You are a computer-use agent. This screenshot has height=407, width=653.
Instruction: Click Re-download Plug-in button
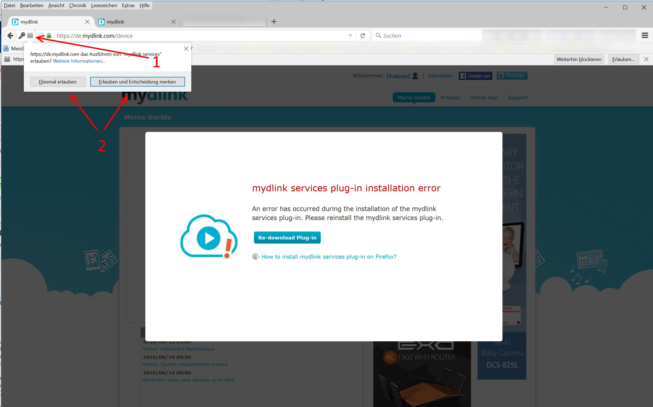[x=287, y=237]
